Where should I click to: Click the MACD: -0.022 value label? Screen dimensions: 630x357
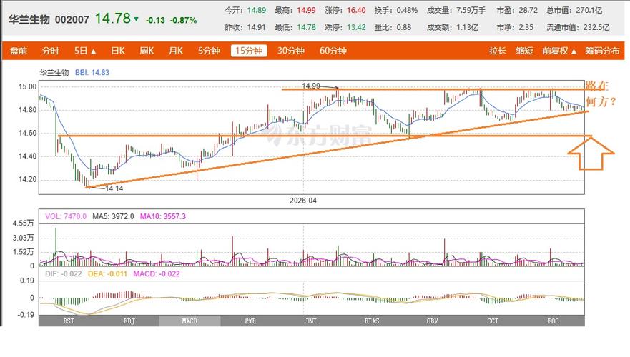pos(157,274)
